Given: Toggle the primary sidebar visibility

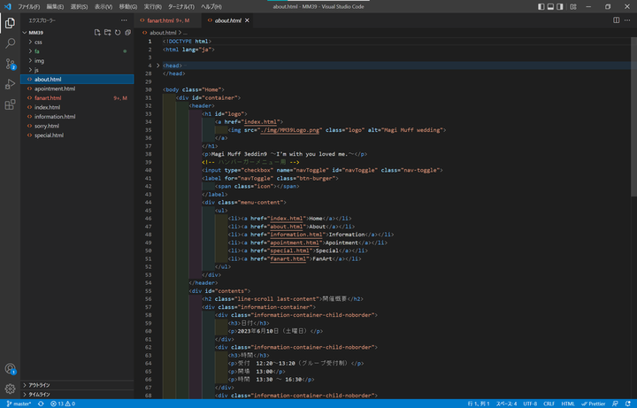Looking at the screenshot, I should [539, 6].
